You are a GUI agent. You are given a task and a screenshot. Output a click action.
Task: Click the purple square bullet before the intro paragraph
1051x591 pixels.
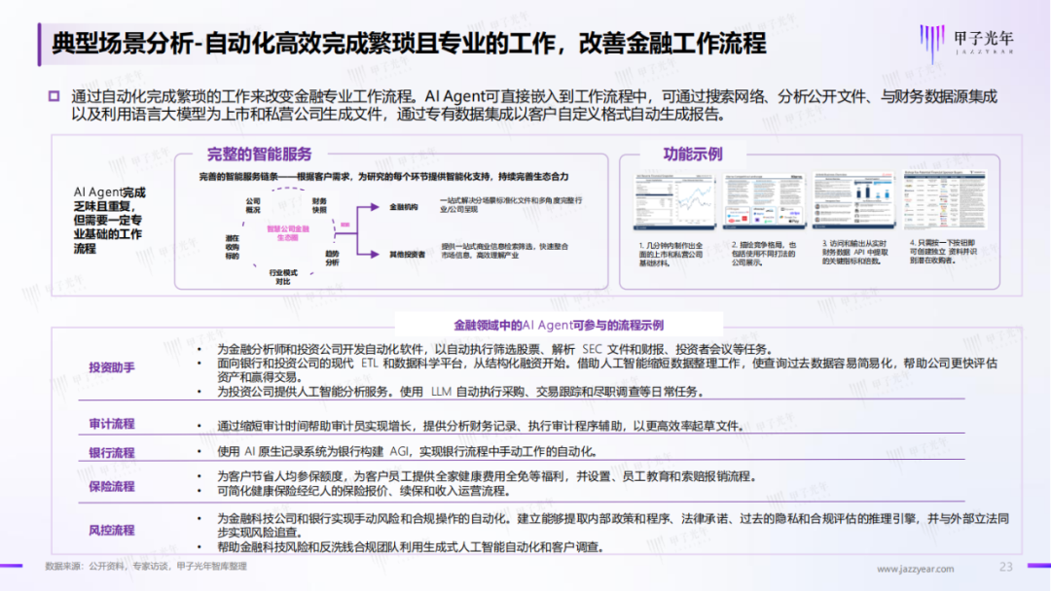(54, 96)
